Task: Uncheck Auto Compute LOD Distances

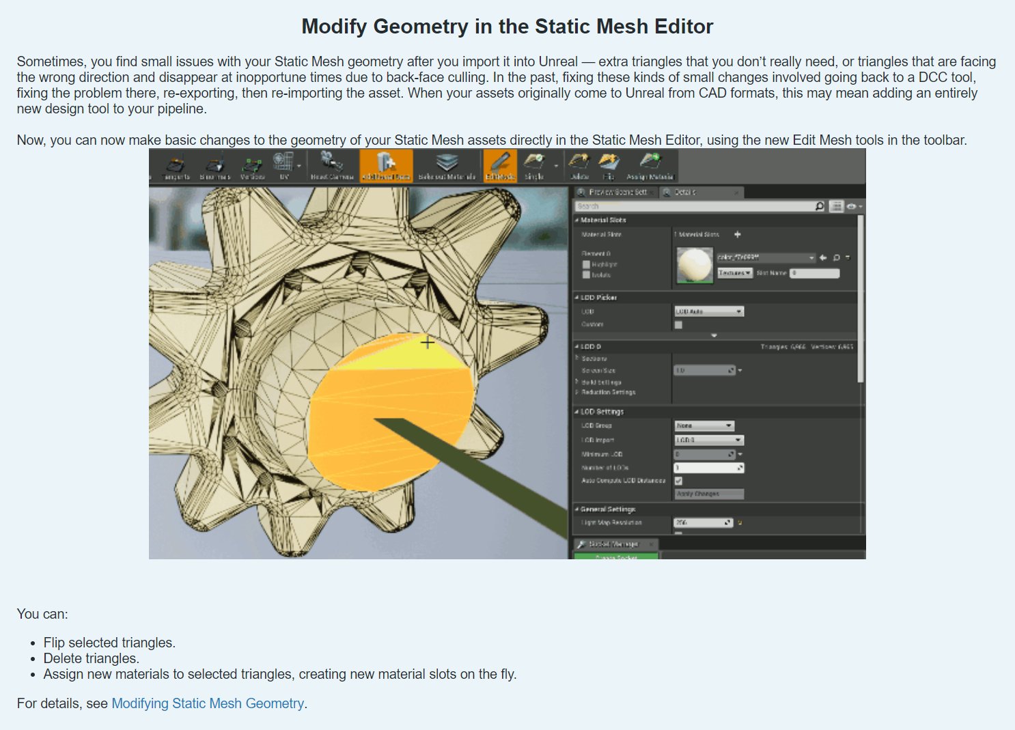Action: point(678,481)
